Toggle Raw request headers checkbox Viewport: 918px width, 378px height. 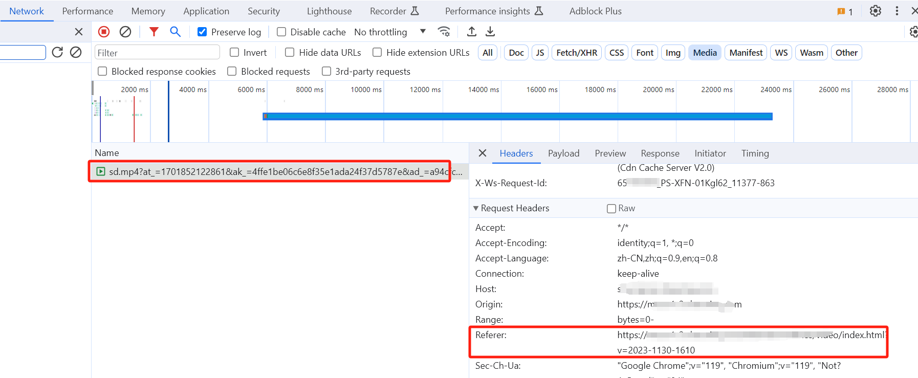tap(611, 208)
